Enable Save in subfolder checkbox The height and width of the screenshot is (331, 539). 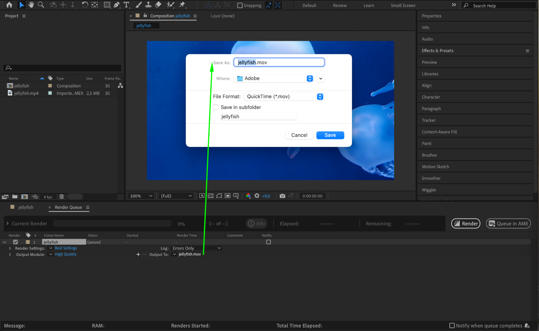(x=216, y=107)
